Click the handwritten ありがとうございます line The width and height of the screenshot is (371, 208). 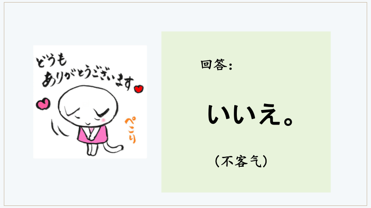88,78
